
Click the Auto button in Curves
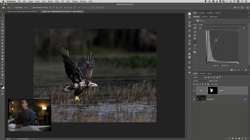tap(244, 28)
